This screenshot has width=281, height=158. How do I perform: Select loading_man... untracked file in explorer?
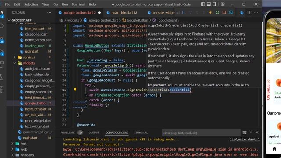click(36, 46)
